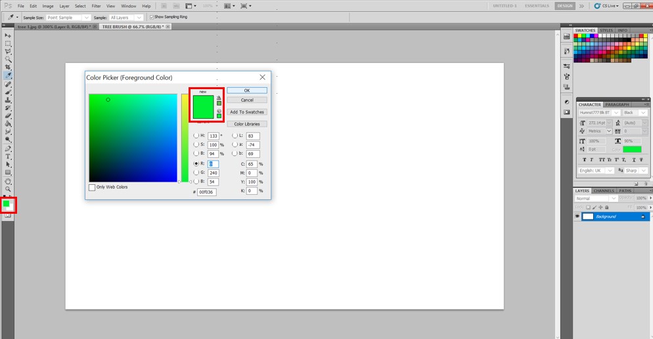Select the Type tool
The image size is (653, 339).
click(x=8, y=156)
